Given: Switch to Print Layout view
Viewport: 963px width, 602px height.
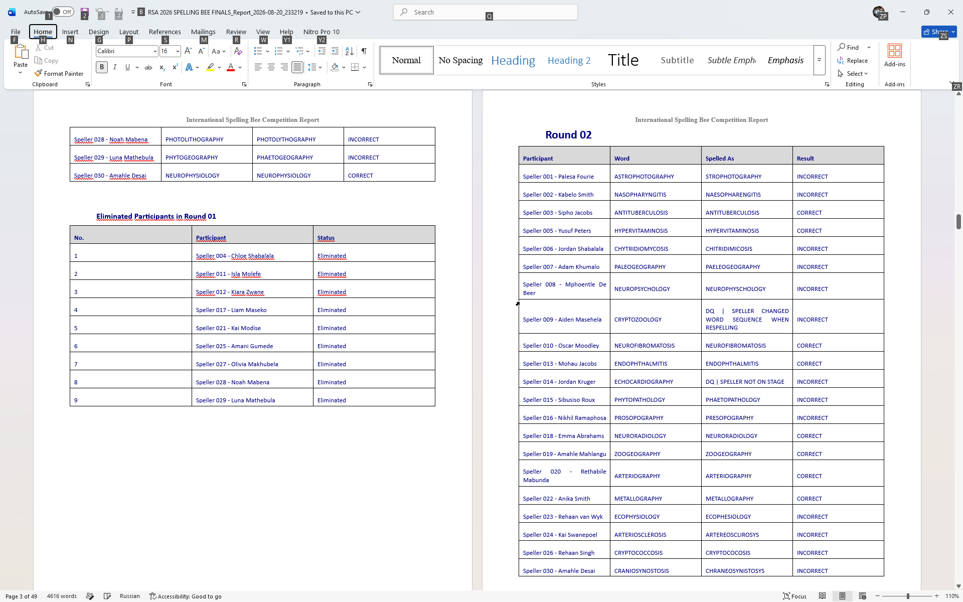Looking at the screenshot, I should 843,596.
